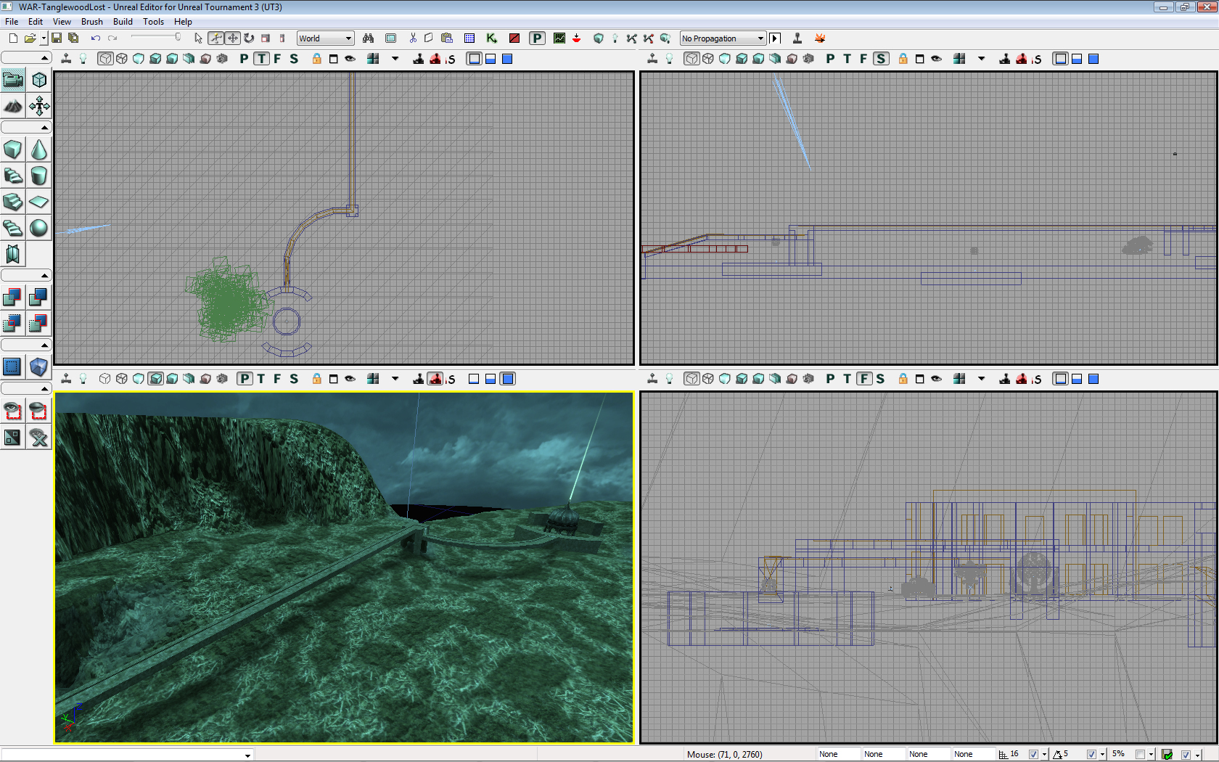Toggle drag grid snapping checkbox
The width and height of the screenshot is (1219, 762).
[1033, 755]
